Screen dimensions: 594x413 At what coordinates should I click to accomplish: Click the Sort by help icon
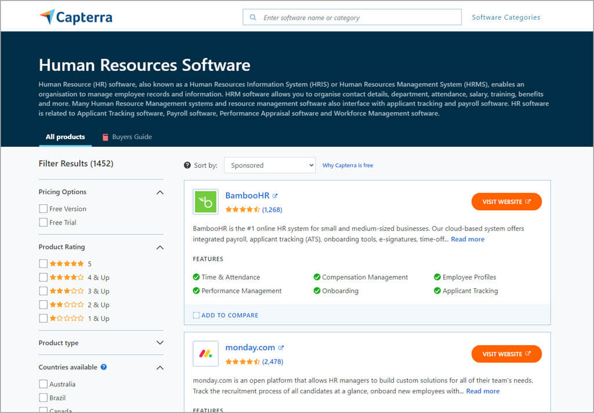187,165
